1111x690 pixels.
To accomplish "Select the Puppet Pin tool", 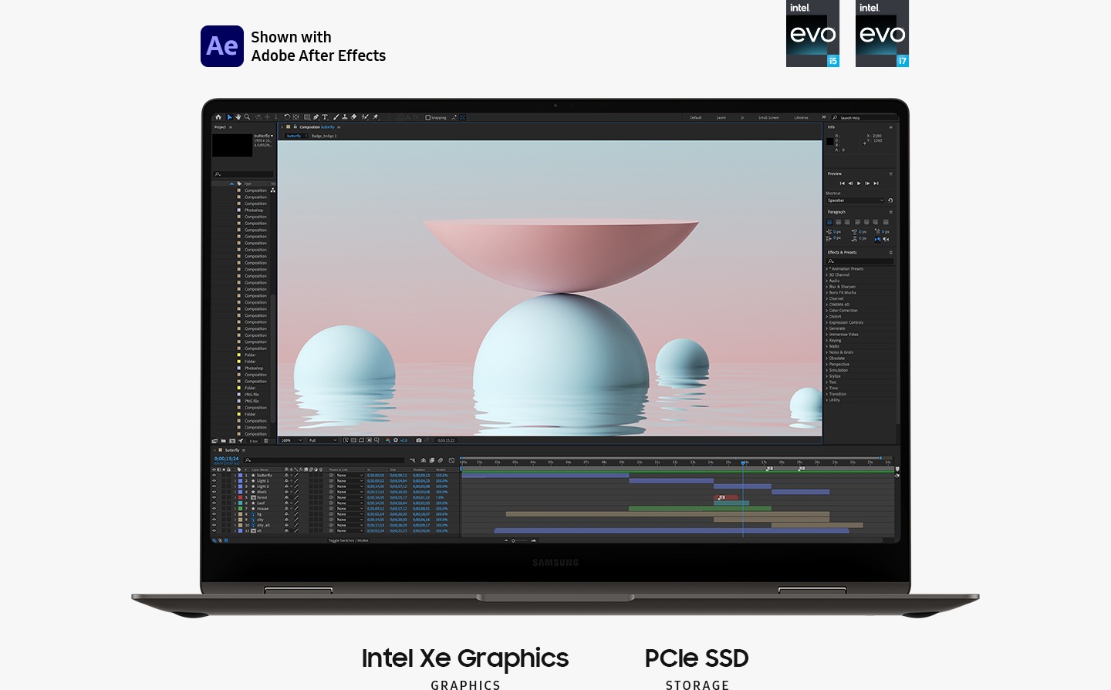I will (376, 117).
